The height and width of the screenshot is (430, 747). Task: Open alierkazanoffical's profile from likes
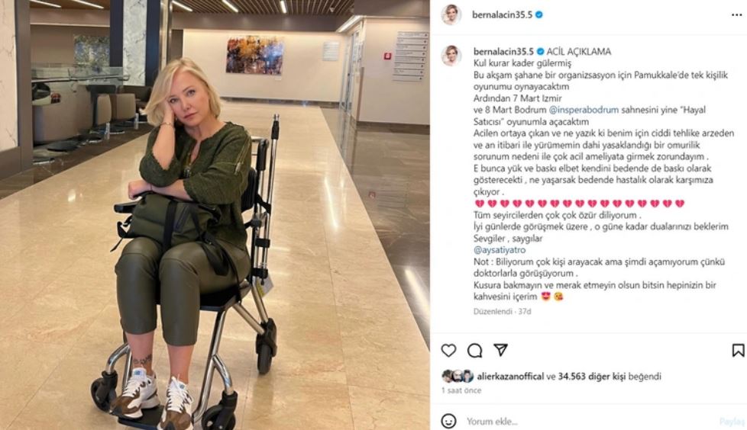click(x=510, y=377)
